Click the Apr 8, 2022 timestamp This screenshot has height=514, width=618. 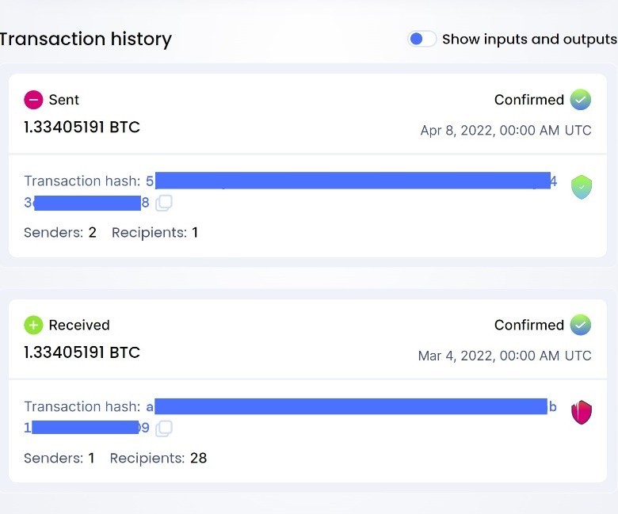505,131
